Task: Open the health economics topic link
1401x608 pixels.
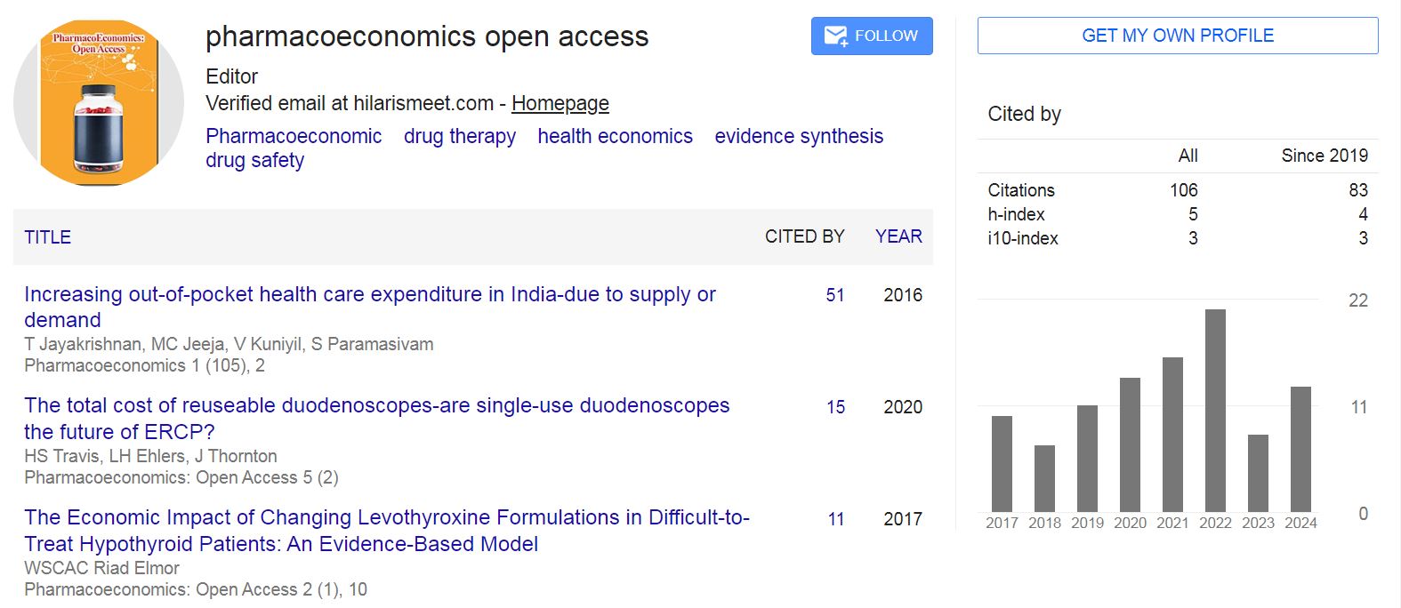Action: (x=615, y=136)
